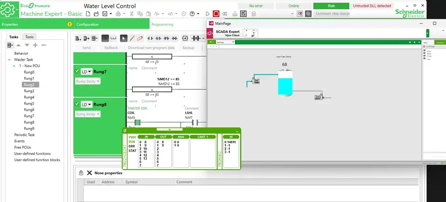Insert a normally open contact
Screen dimensions: 446x202
point(150,38)
